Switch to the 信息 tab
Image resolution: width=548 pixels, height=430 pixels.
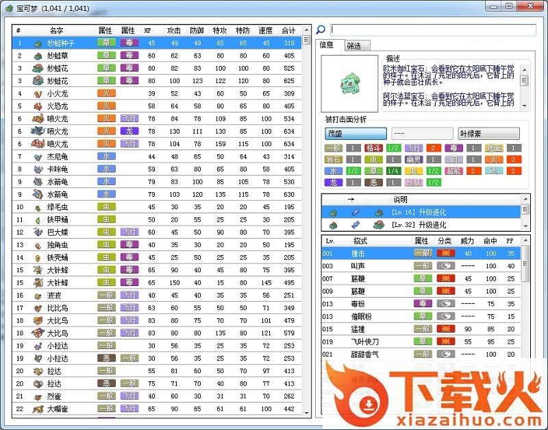pyautogui.click(x=329, y=45)
